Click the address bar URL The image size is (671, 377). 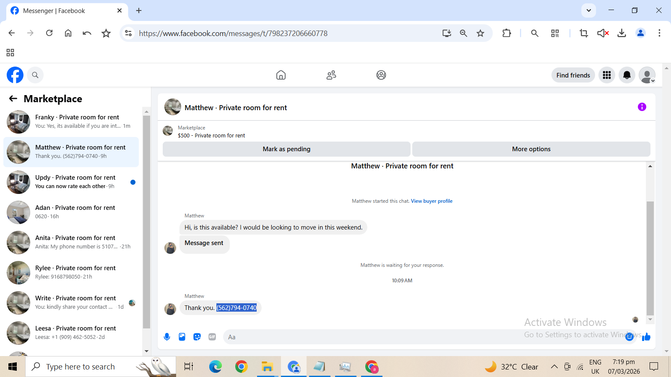click(x=233, y=34)
